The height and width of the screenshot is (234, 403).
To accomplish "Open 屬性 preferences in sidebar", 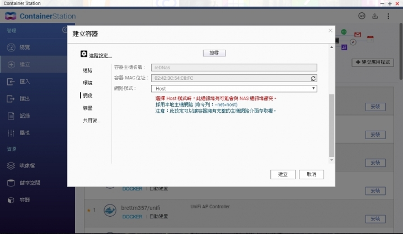I will [x=25, y=133].
